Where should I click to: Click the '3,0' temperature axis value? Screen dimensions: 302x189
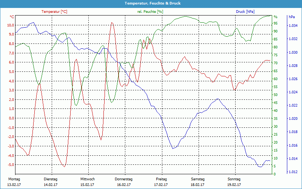(x=11, y=90)
